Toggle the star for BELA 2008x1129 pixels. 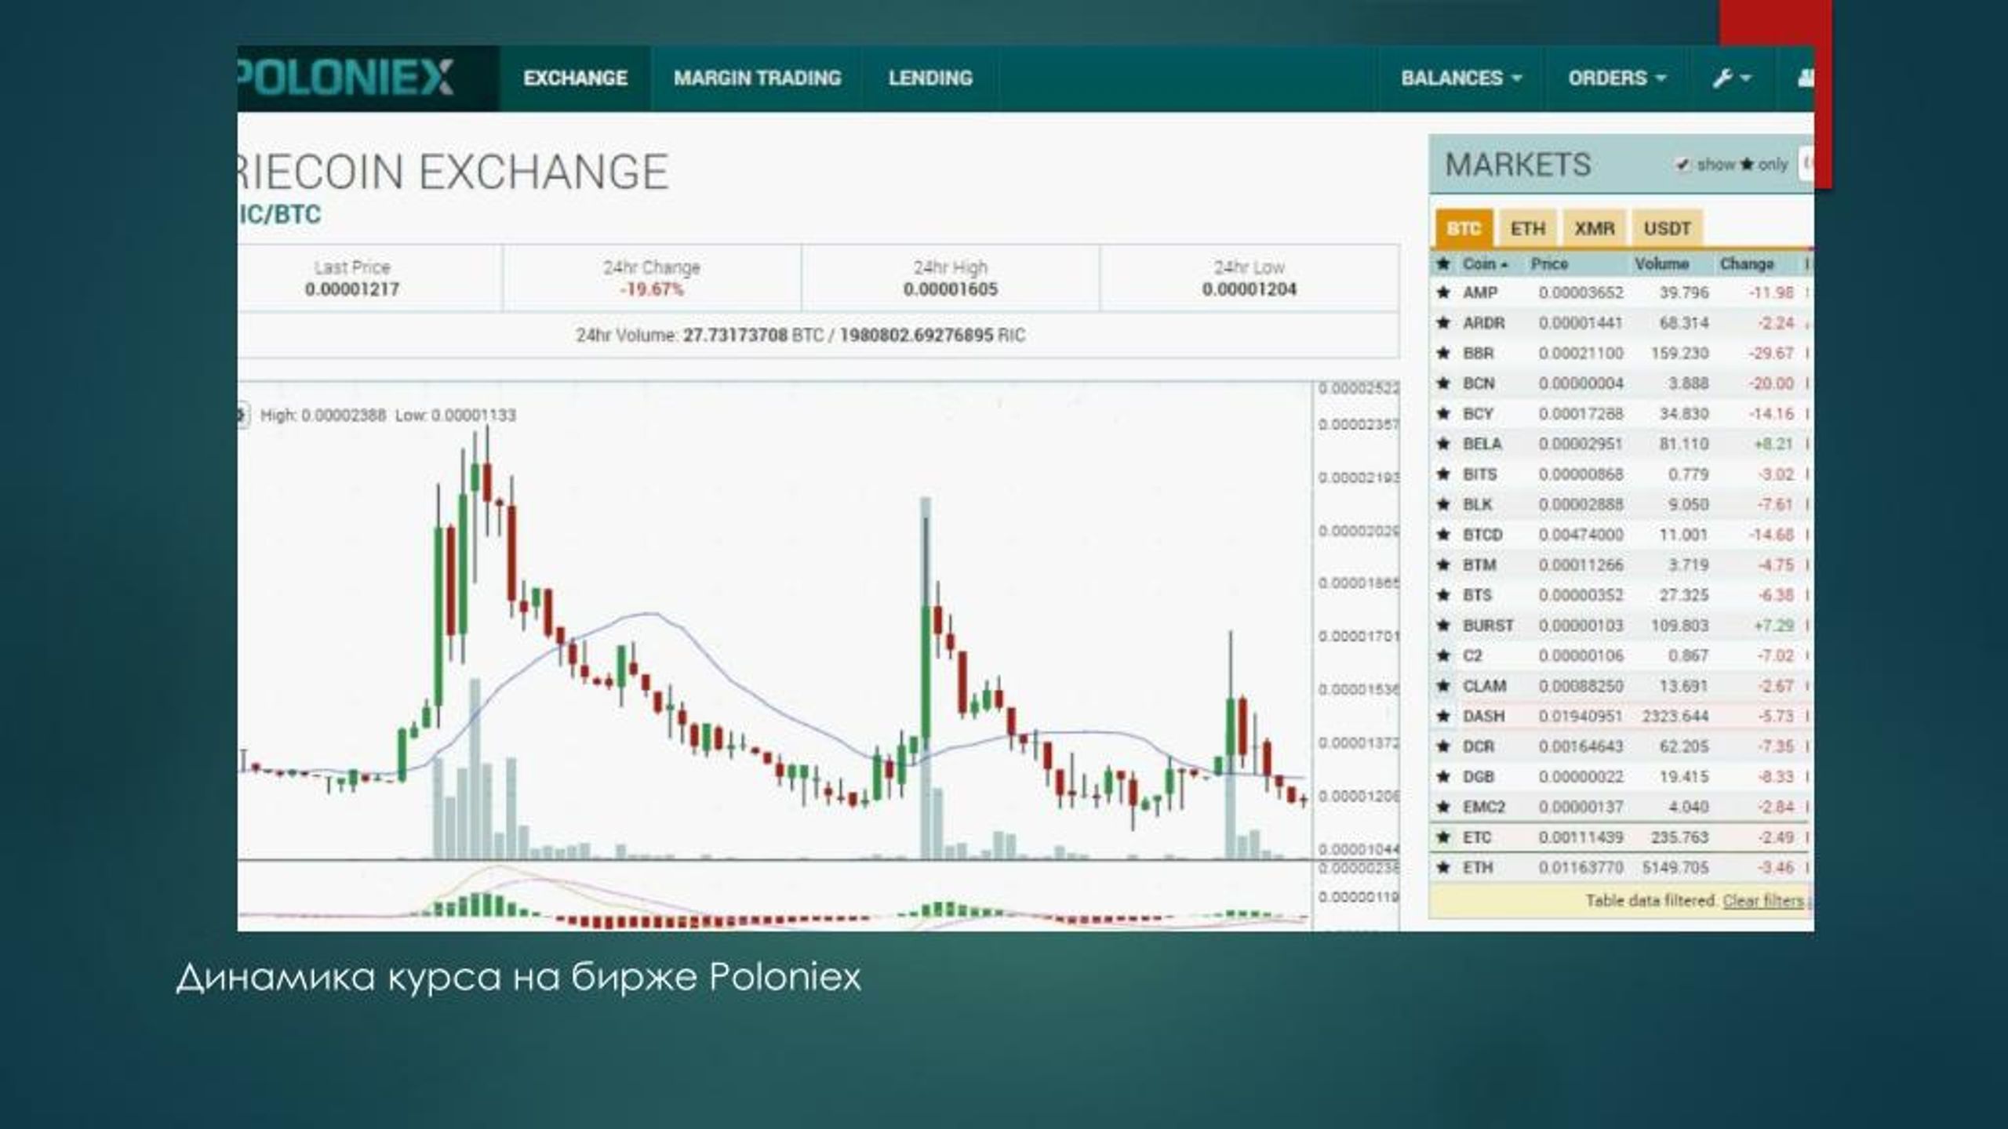1443,444
